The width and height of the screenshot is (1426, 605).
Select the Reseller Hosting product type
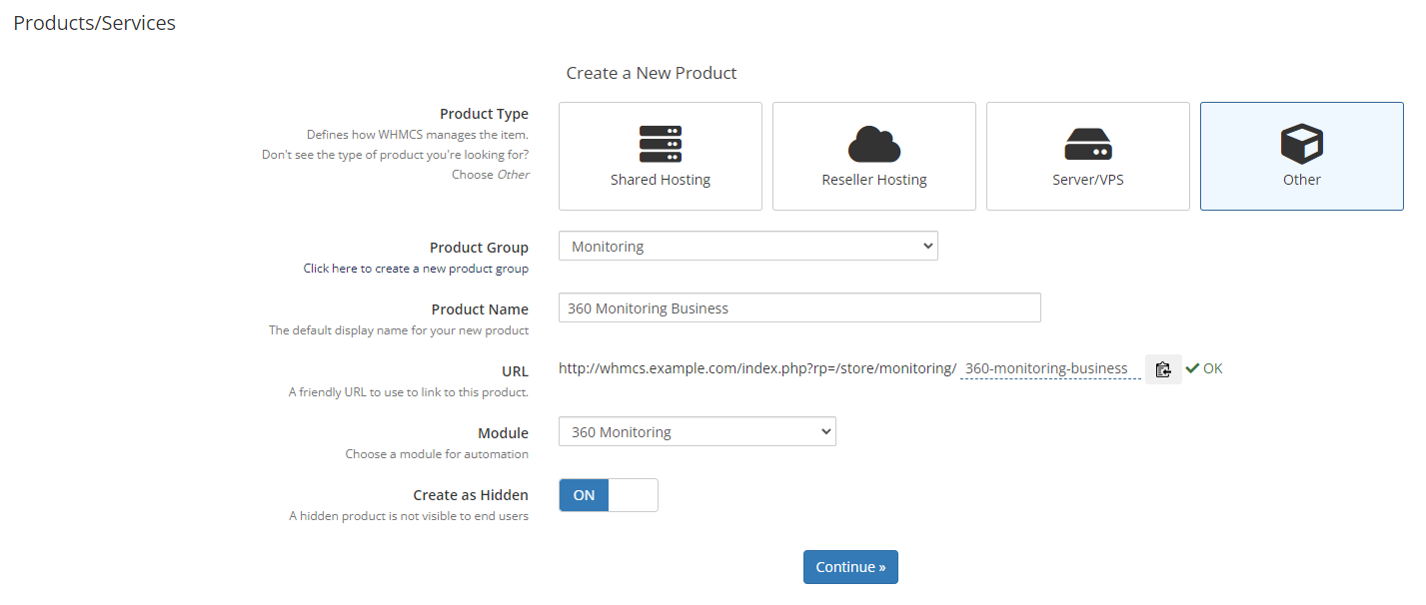point(874,156)
